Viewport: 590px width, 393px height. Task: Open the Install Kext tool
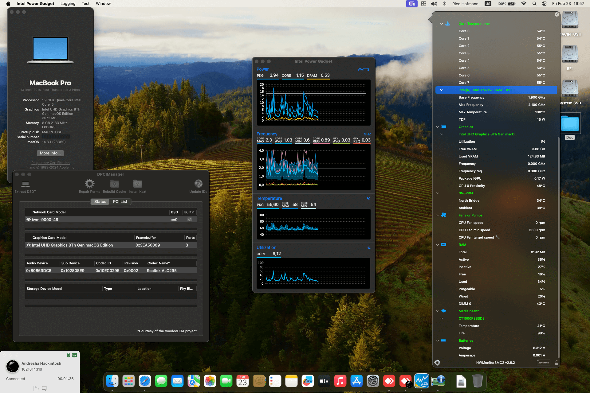point(137,184)
